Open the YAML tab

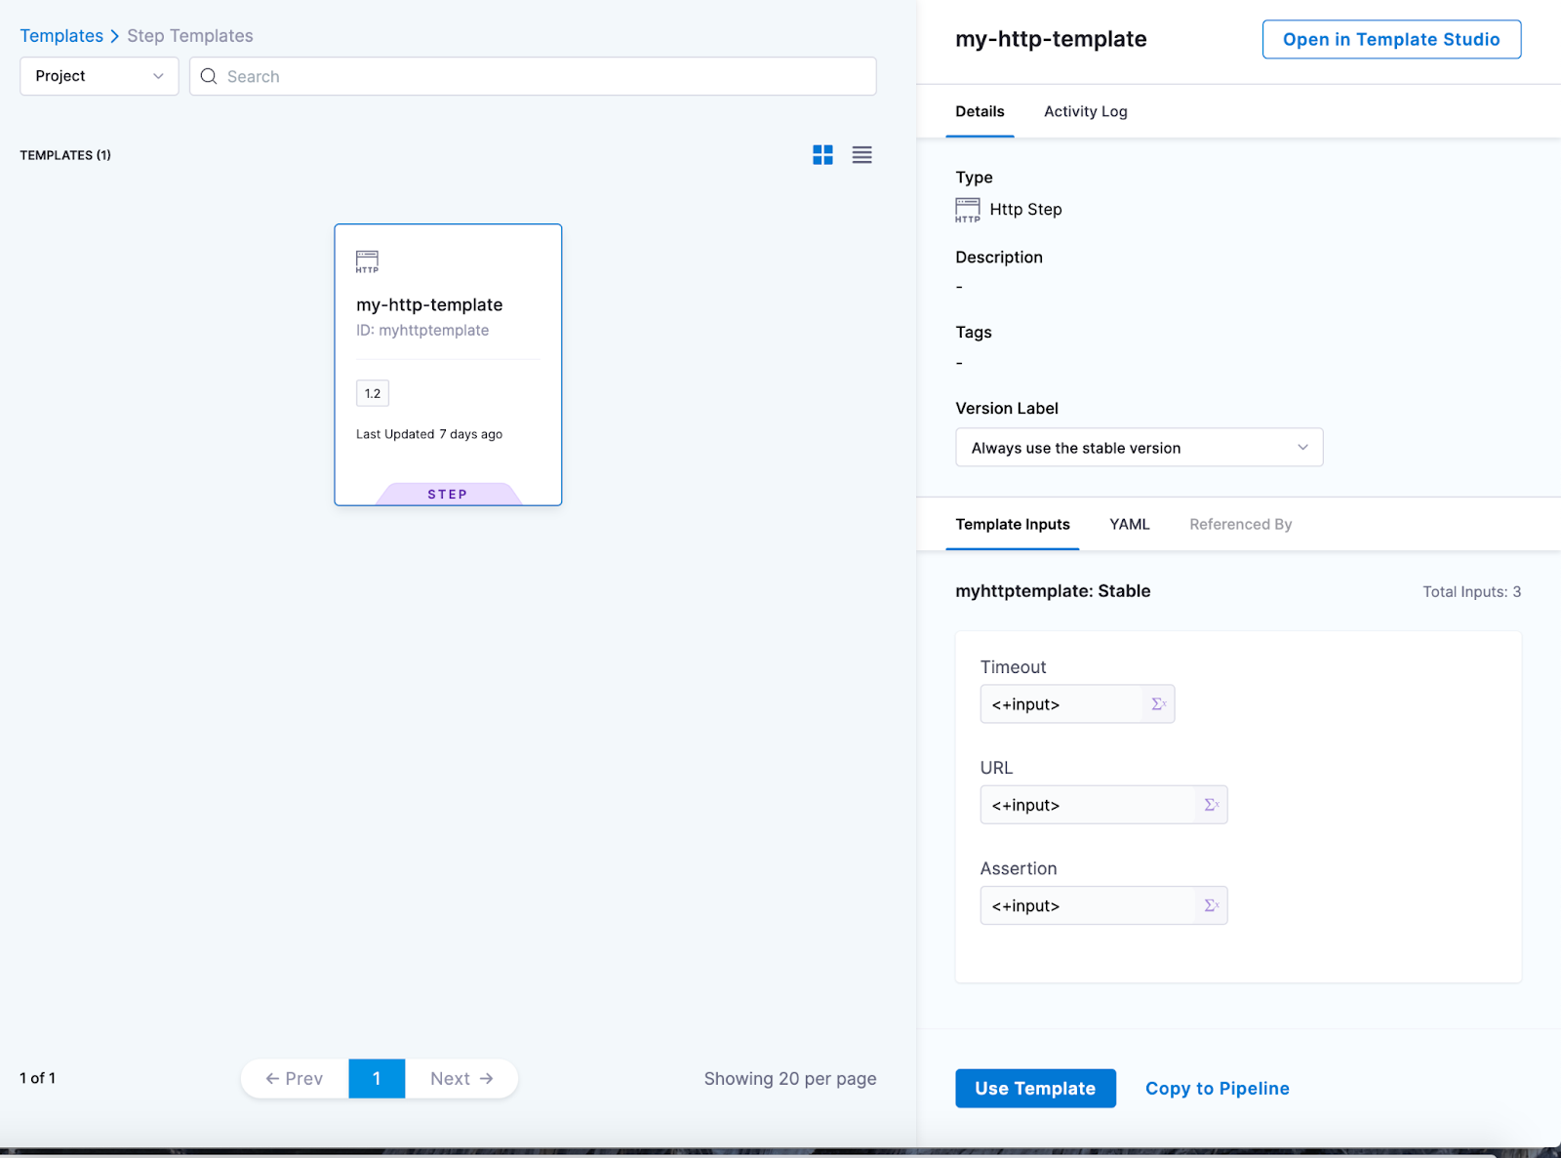[1129, 524]
